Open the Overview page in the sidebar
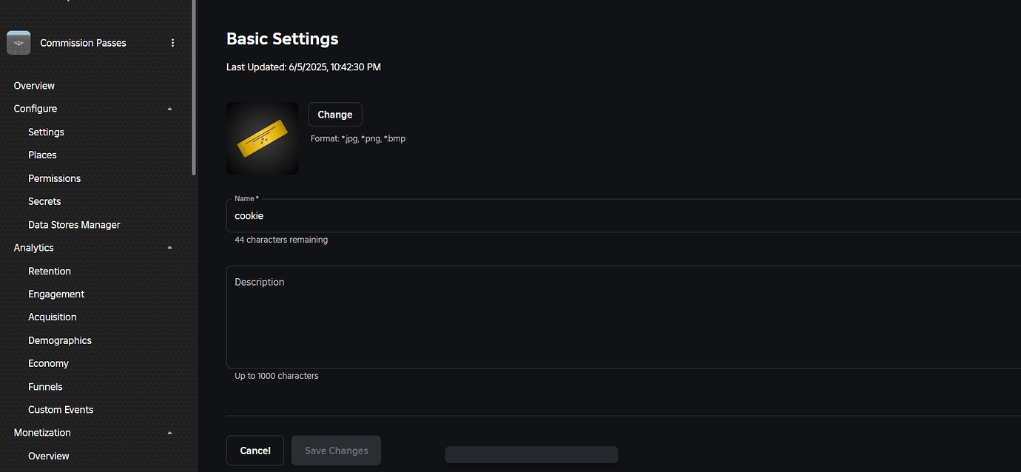 pos(34,85)
